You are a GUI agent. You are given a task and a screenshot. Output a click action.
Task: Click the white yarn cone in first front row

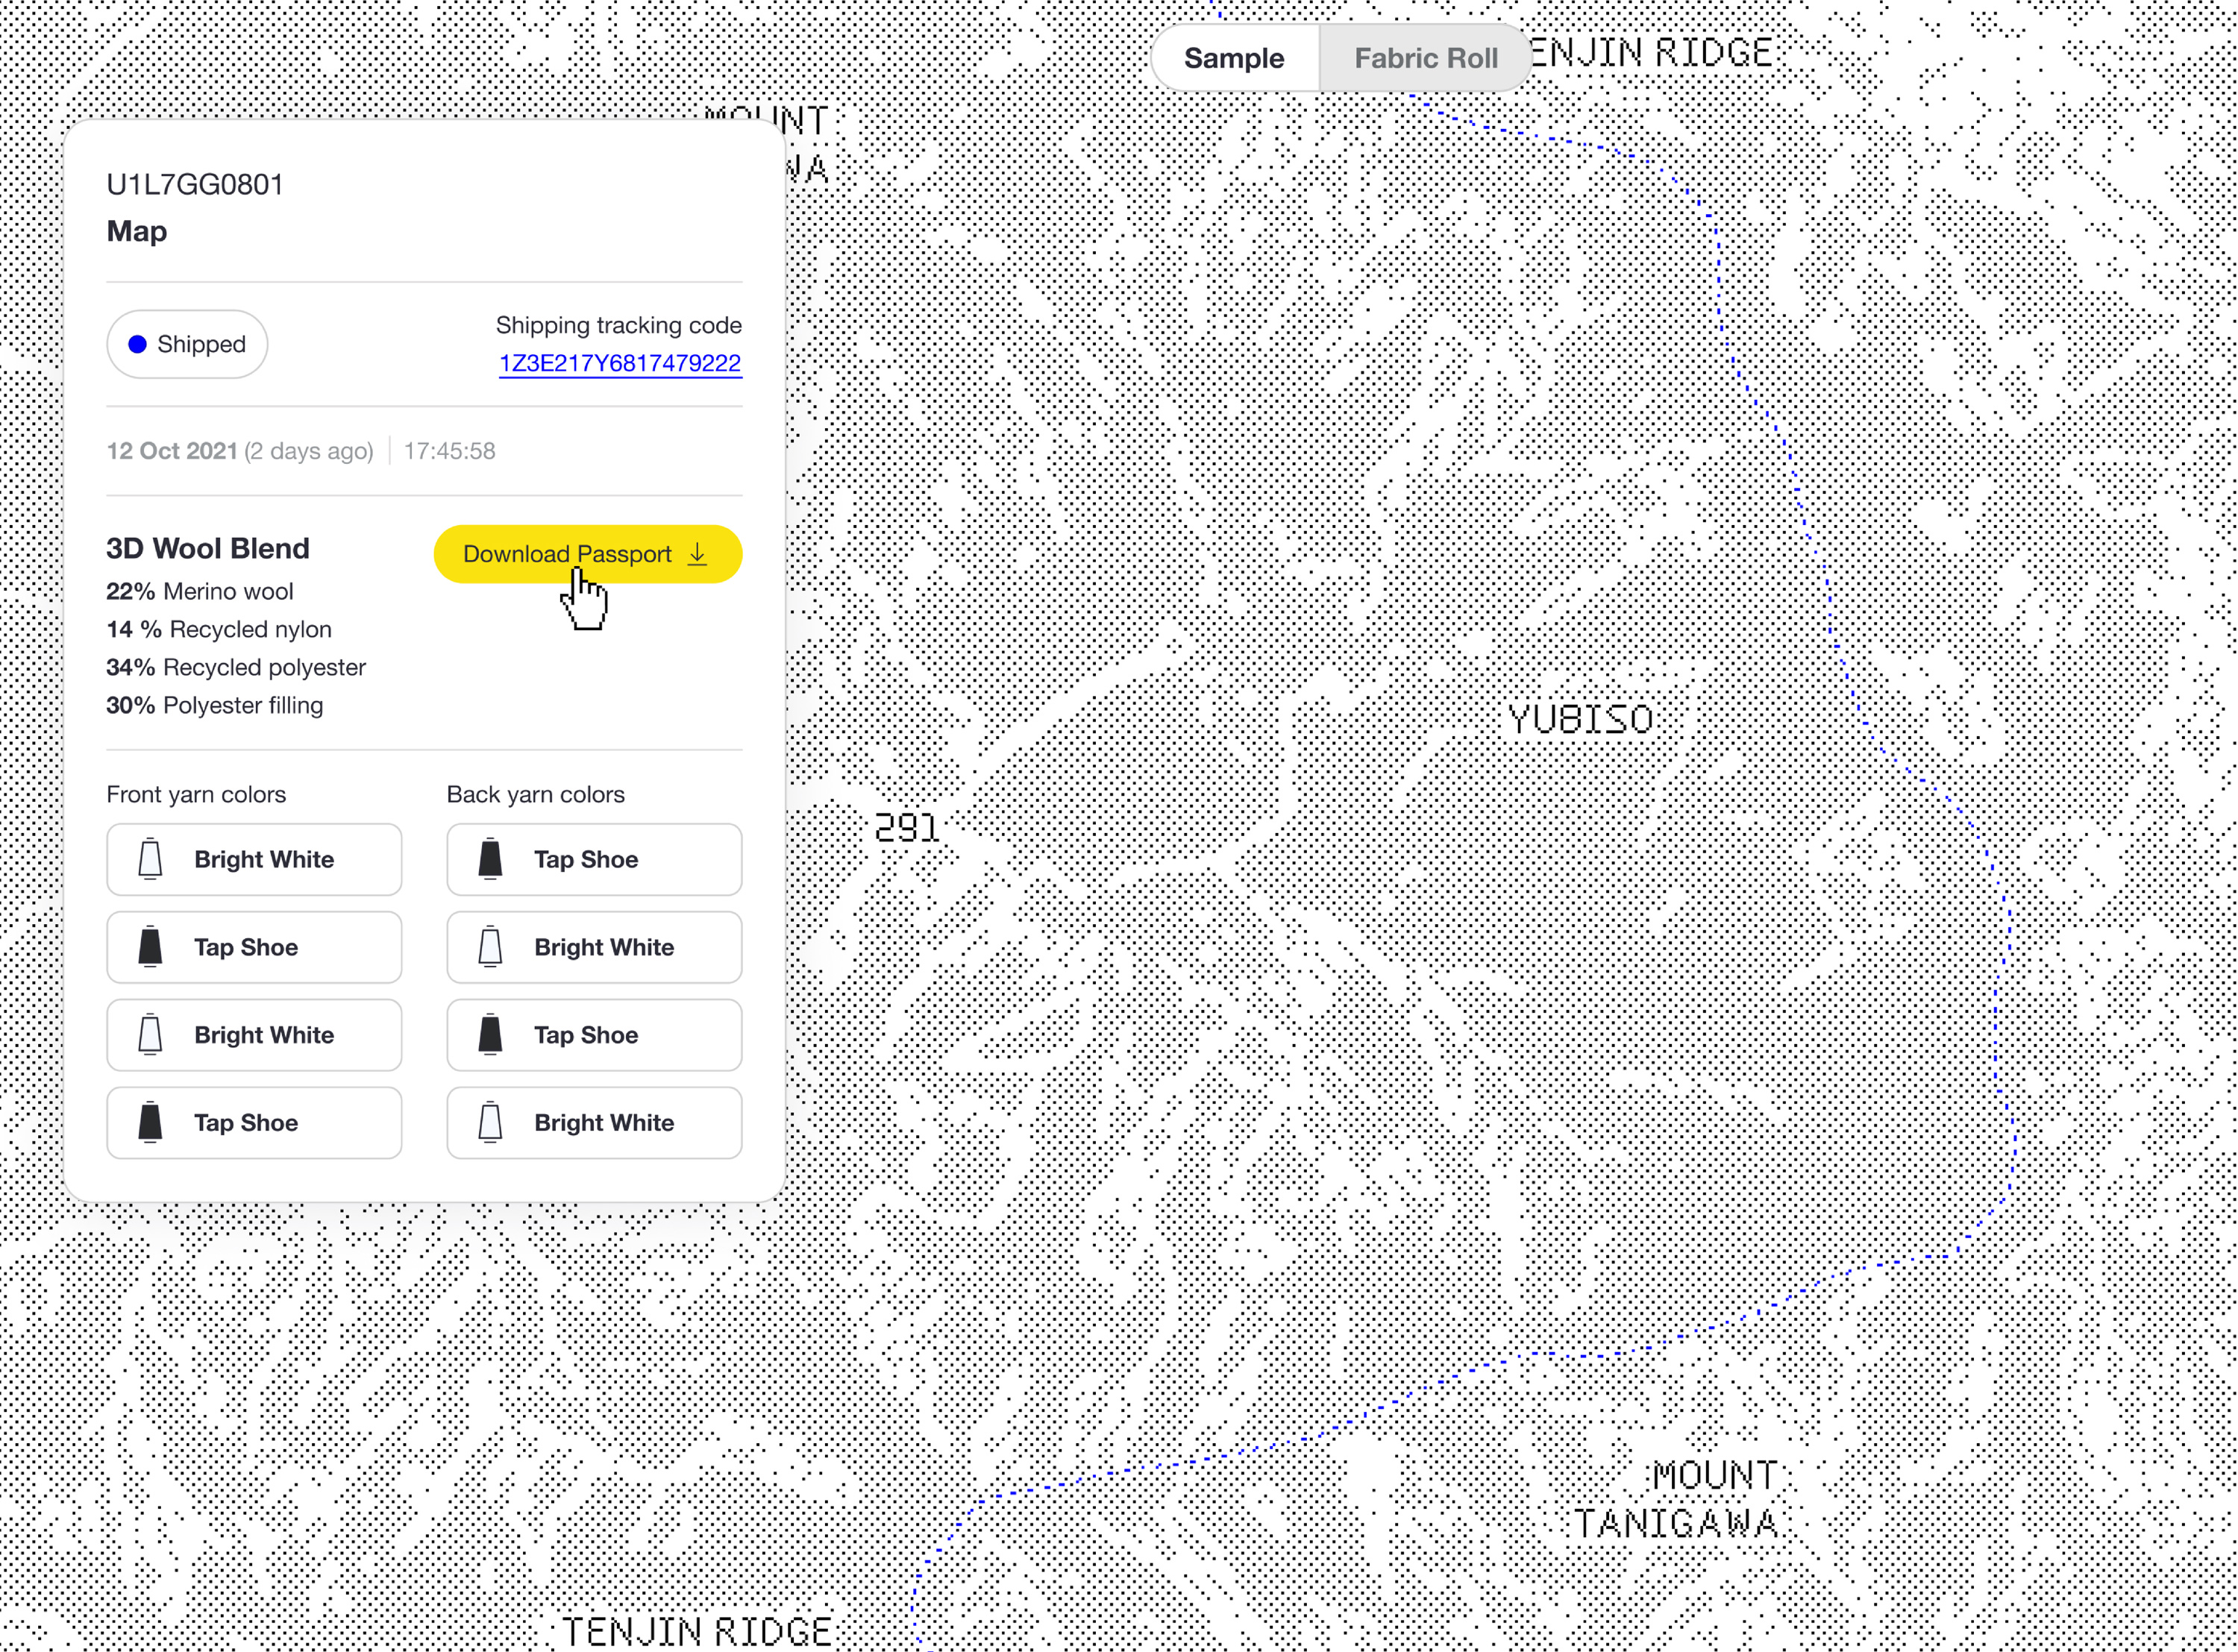(x=150, y=859)
